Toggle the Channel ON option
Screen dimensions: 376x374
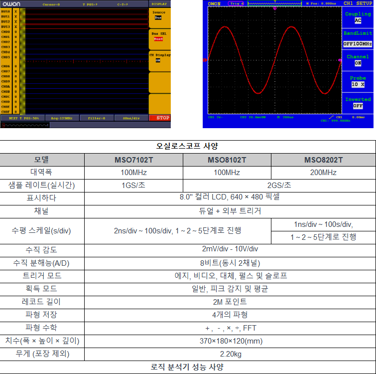tap(358, 60)
